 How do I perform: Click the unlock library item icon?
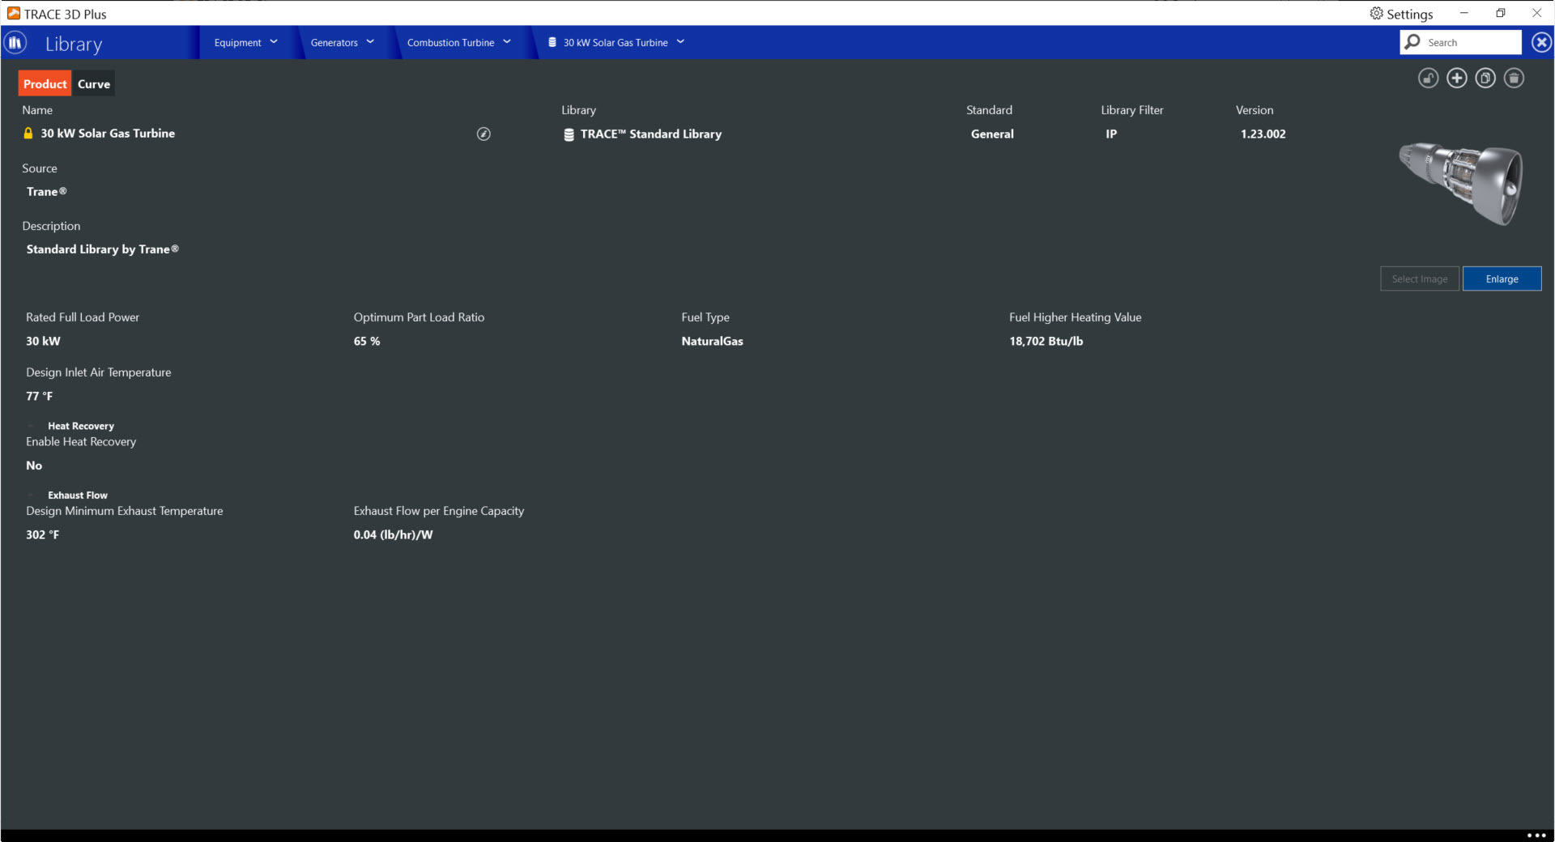[x=1429, y=79]
